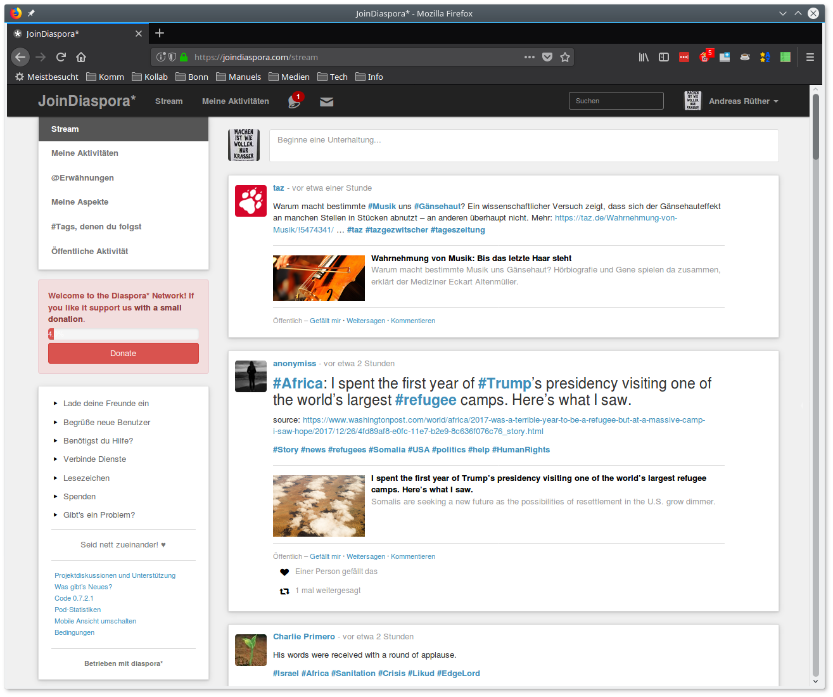This screenshot has width=833, height=697.
Task: Open 'Projektdiskussionen und Unterstützung' link
Action: 115,576
